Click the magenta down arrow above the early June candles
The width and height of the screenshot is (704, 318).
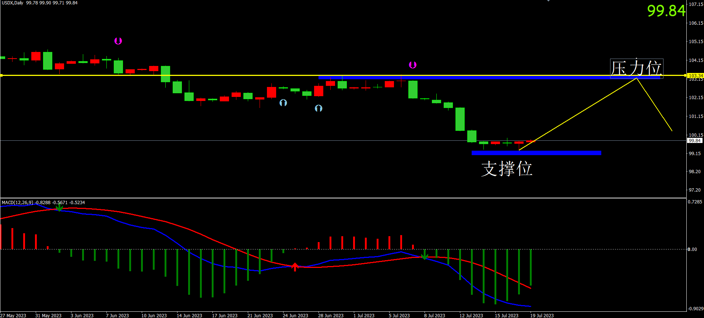(x=118, y=41)
